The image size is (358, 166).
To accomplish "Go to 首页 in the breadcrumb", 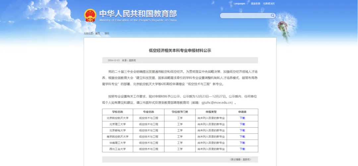I will click(97, 33).
